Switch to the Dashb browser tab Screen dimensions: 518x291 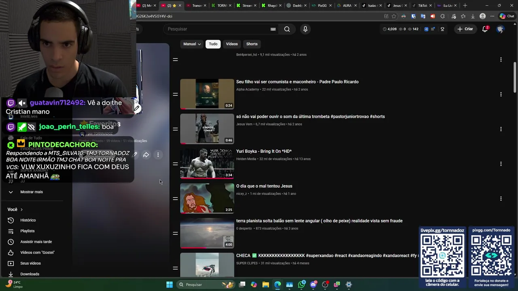coord(297,5)
